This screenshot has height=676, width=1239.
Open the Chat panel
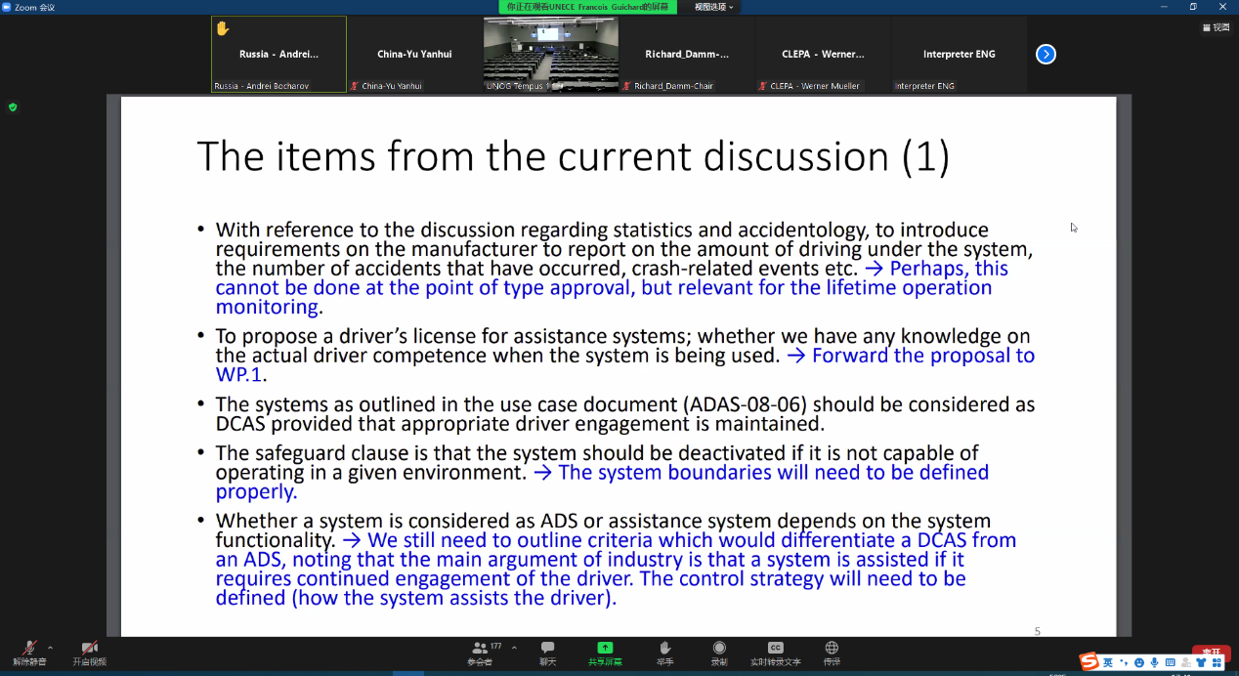pos(547,652)
